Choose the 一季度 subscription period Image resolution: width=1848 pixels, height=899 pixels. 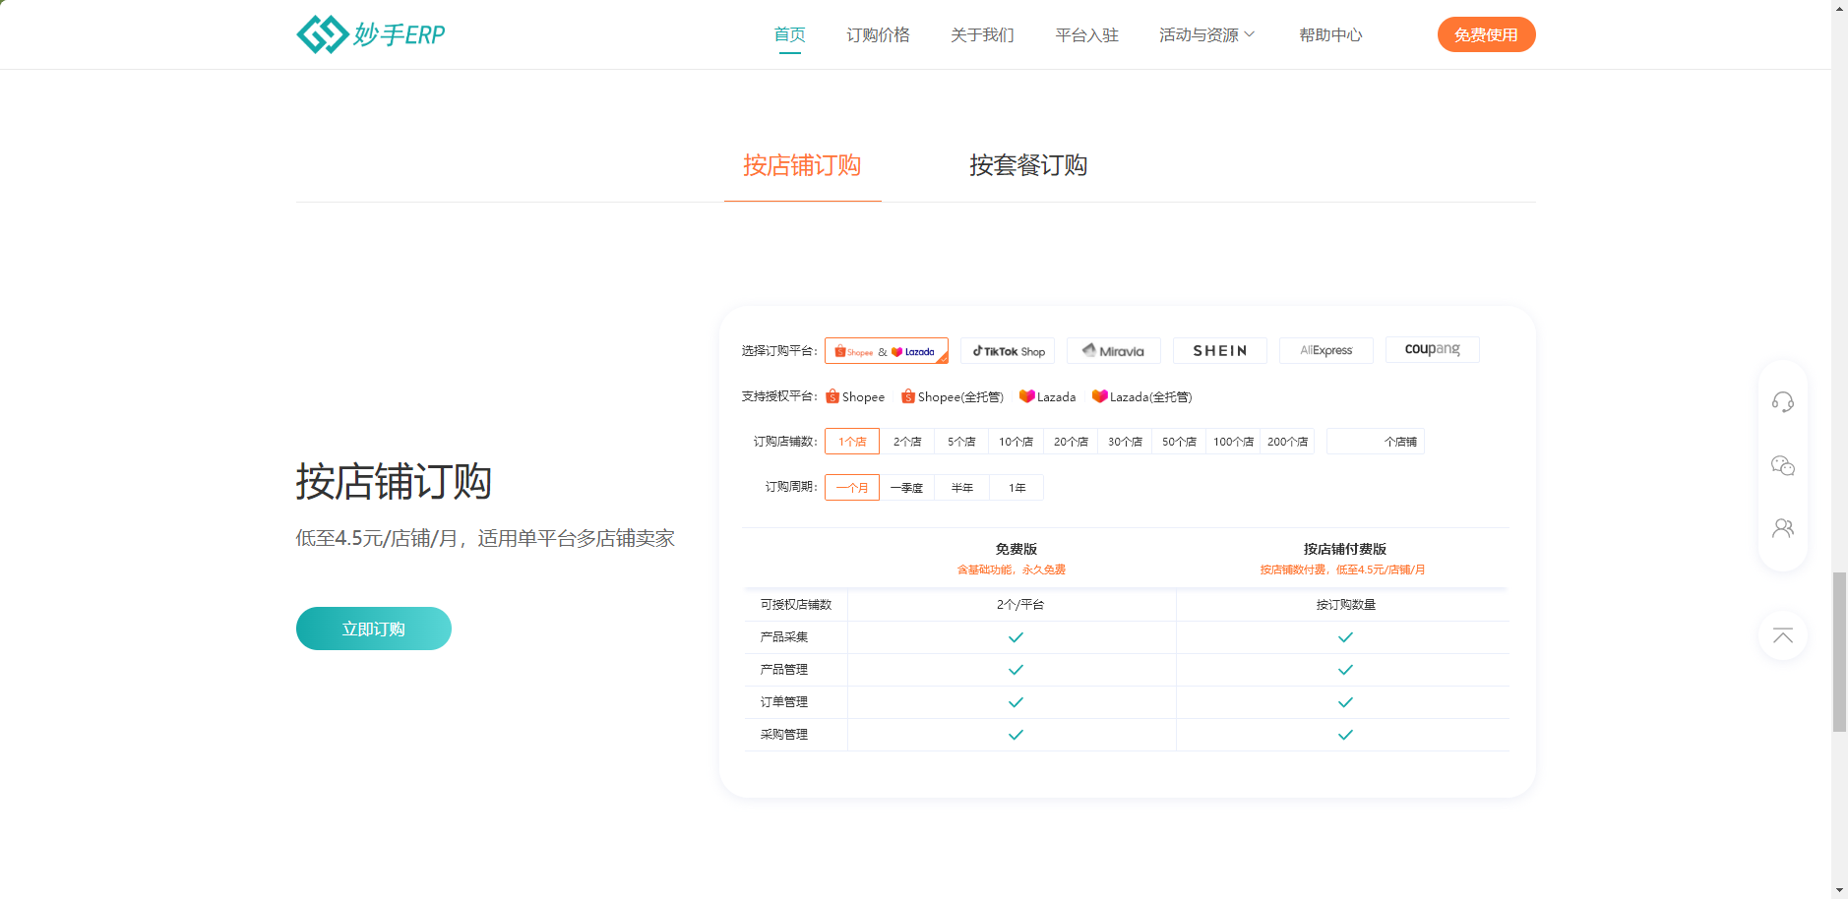(906, 488)
